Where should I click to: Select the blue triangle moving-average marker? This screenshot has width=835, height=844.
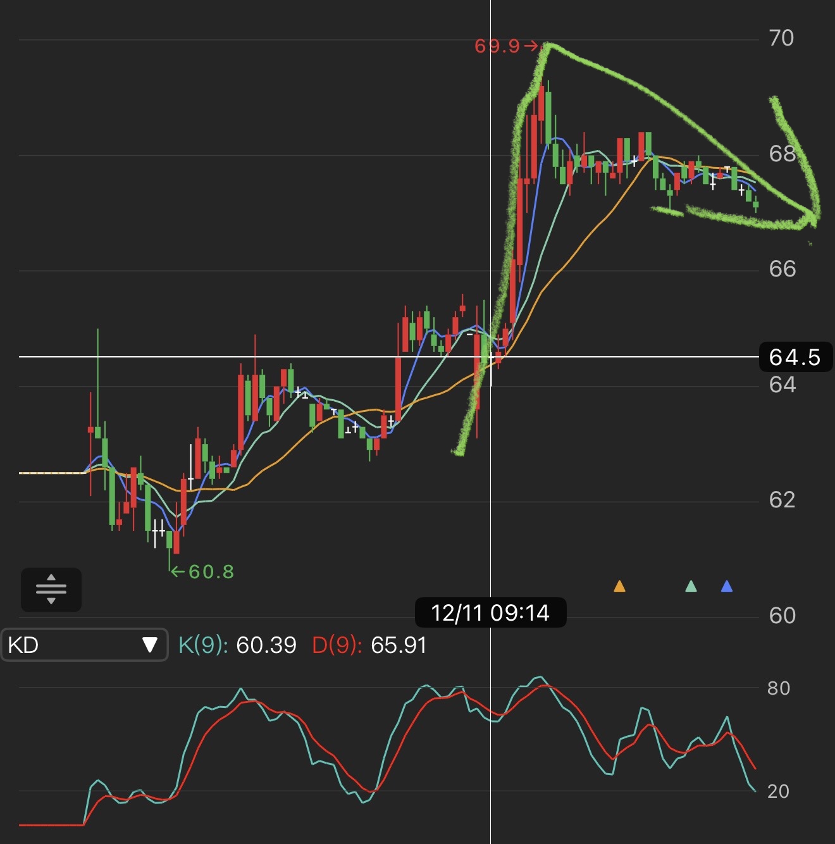pyautogui.click(x=727, y=586)
